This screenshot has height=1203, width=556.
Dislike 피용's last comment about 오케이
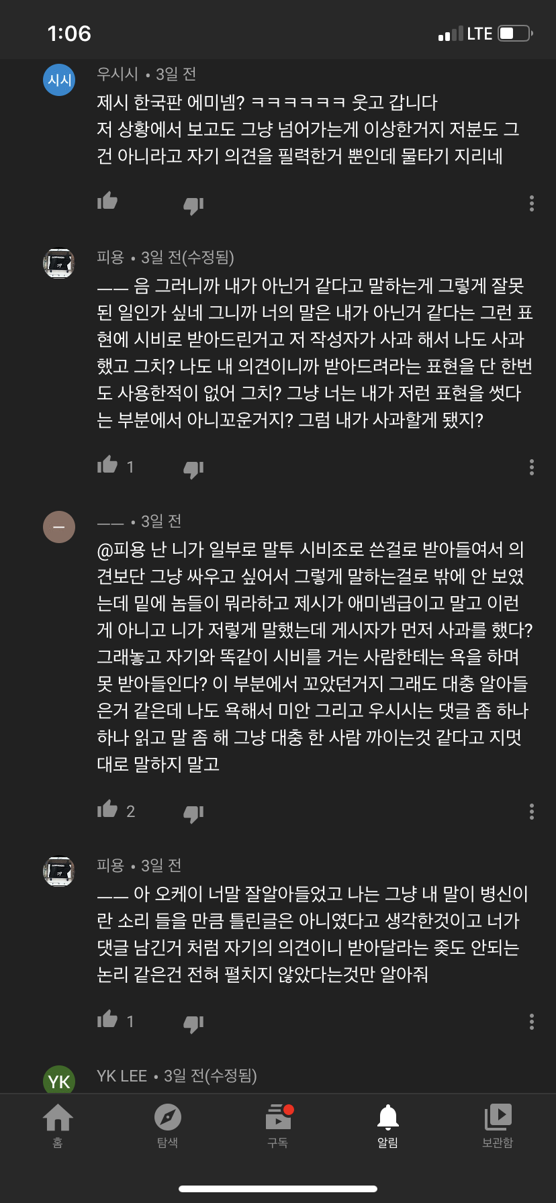point(193,1023)
